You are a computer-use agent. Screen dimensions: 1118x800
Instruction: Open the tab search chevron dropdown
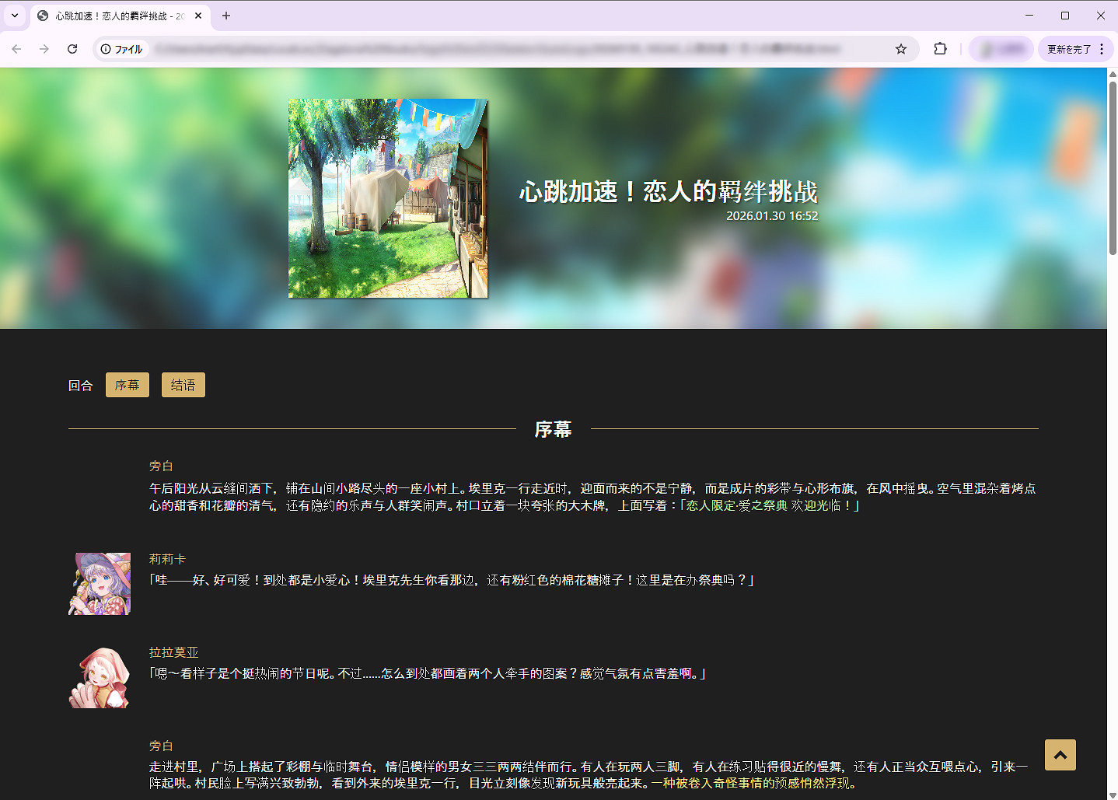[14, 16]
